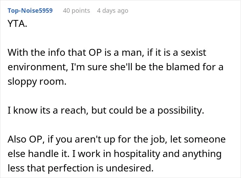The image size is (241, 178).
Task: Click the word sexist in the comment
Action: (x=193, y=53)
